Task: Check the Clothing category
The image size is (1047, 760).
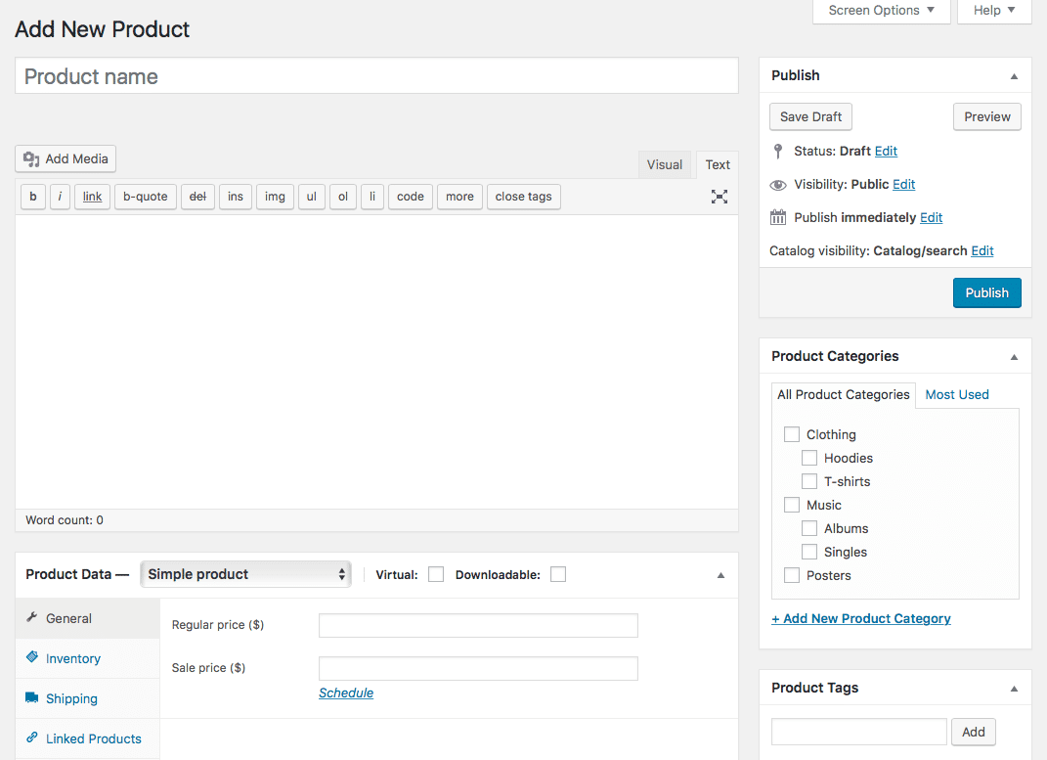Action: click(791, 434)
